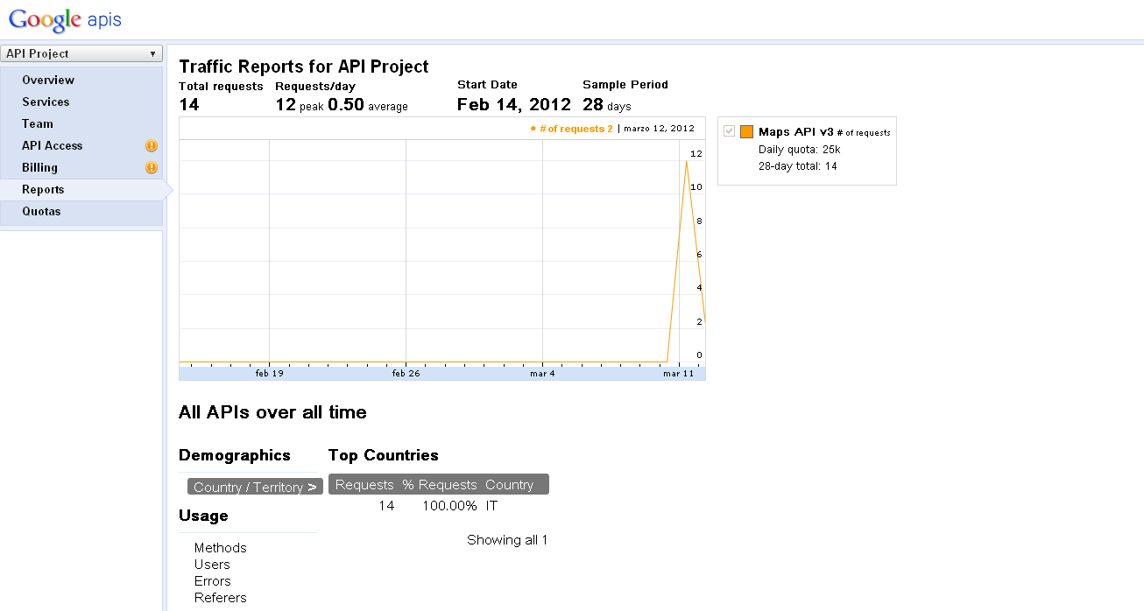The image size is (1144, 611).
Task: Open the Overview page in sidebar
Action: [x=48, y=80]
